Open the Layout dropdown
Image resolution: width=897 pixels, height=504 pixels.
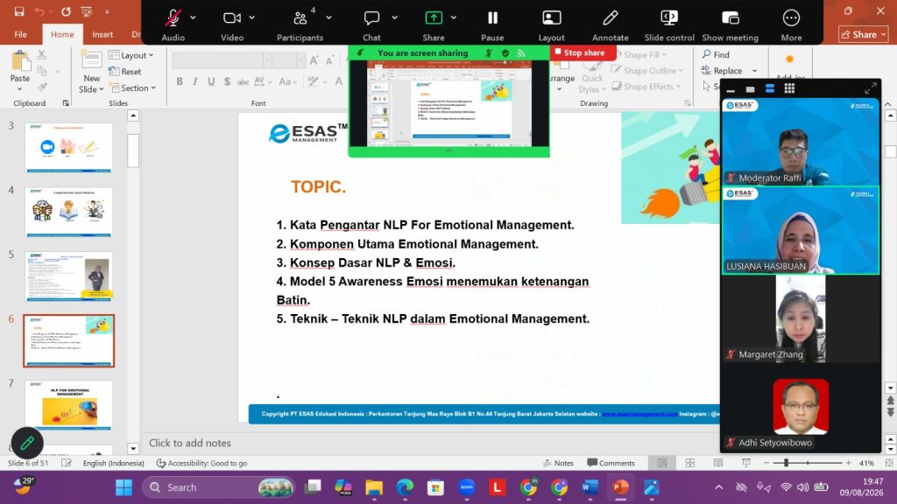131,55
